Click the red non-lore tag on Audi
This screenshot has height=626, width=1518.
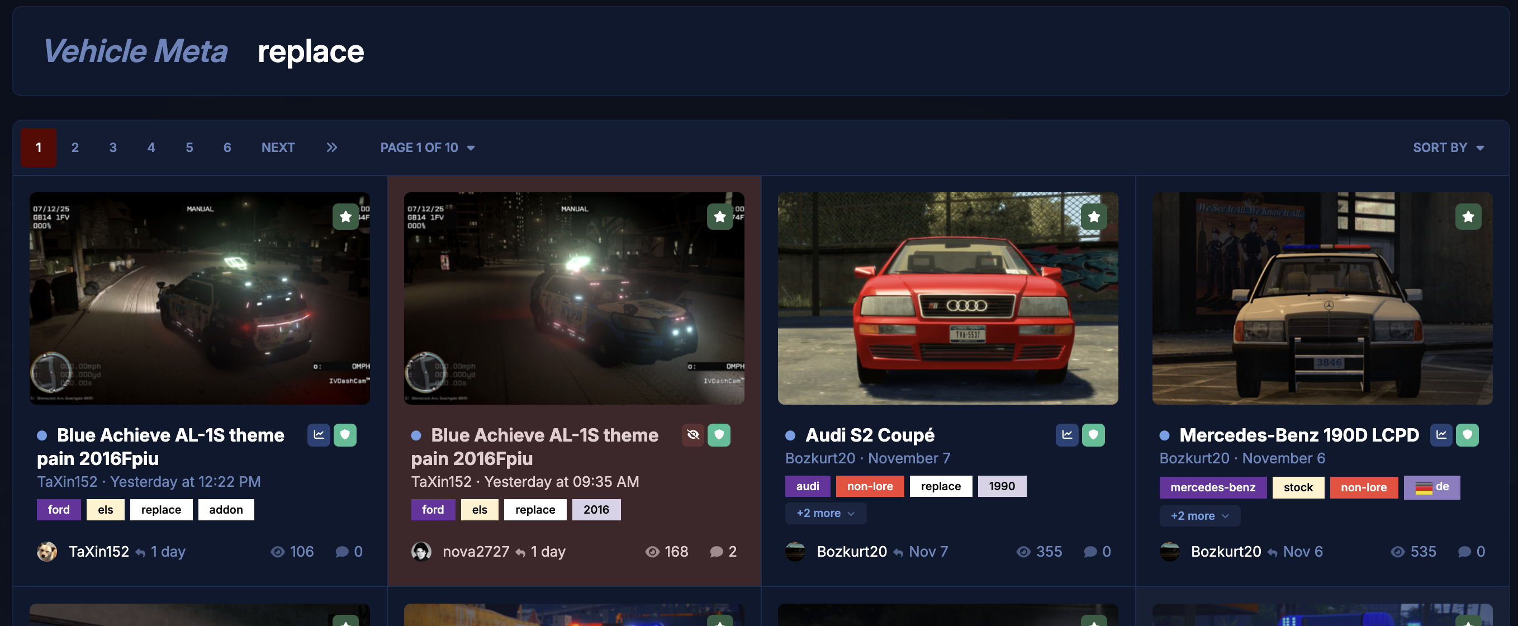coord(869,486)
